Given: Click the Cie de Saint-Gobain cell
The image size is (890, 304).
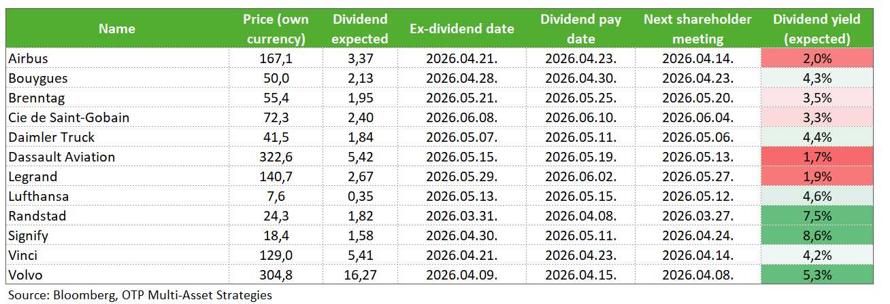Looking at the screenshot, I should 117,118.
